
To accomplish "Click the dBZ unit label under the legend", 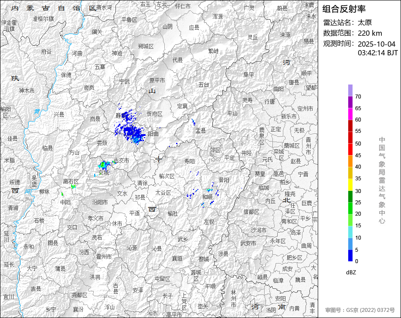I will 351,272.
